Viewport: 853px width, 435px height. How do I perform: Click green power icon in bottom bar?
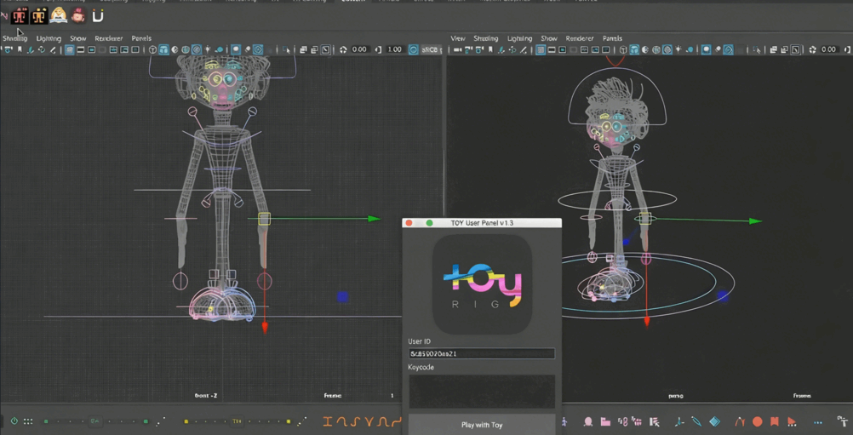(14, 421)
